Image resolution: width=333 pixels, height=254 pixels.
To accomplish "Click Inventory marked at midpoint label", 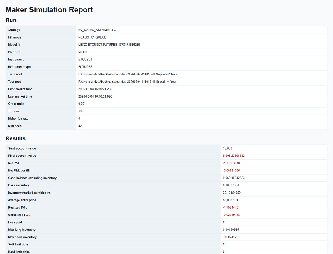I will click(29, 193).
